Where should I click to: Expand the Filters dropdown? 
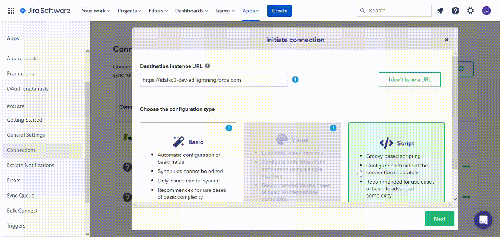point(158,11)
